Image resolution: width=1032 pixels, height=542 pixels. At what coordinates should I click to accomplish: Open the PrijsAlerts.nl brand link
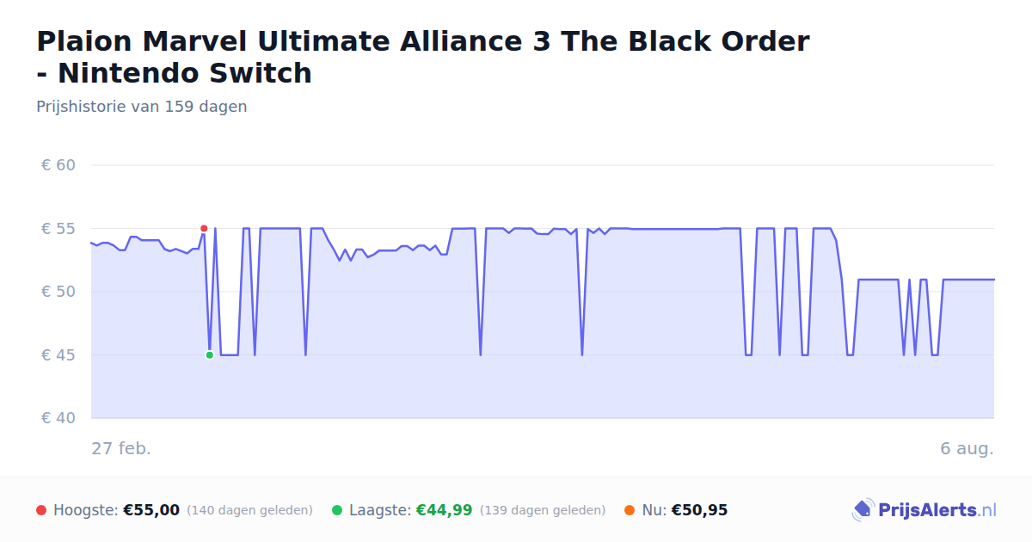pos(924,510)
